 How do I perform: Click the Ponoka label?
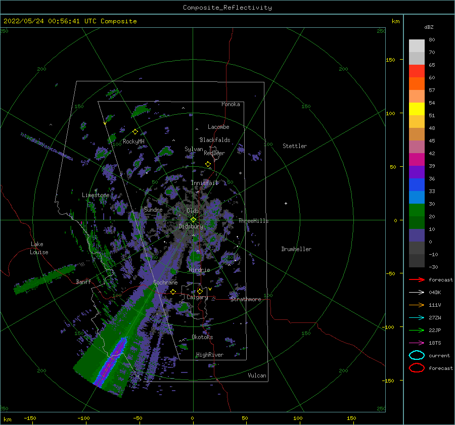pyautogui.click(x=231, y=104)
